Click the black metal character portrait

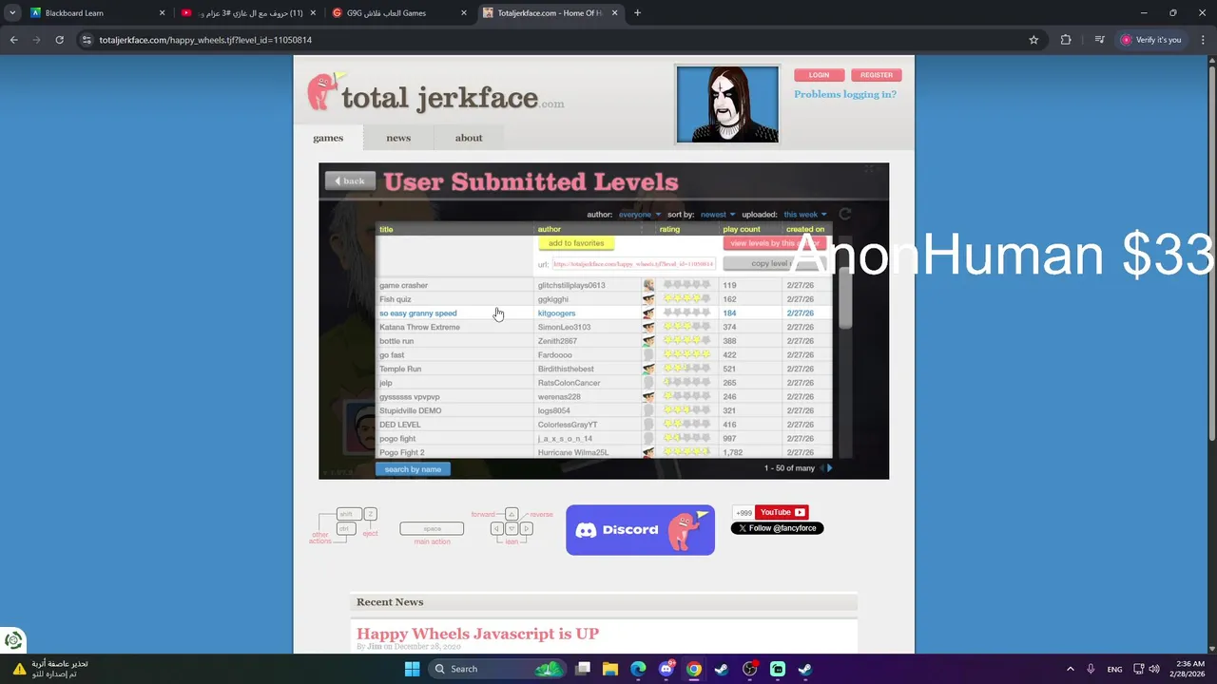(x=727, y=104)
